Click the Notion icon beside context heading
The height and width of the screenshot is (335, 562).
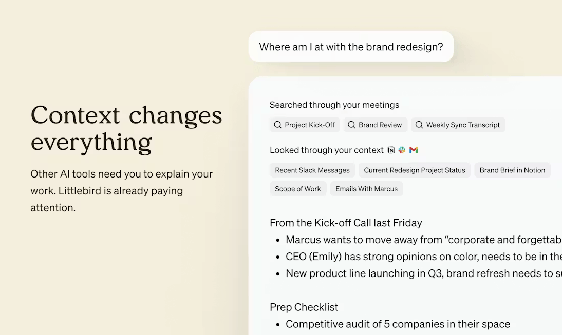click(391, 150)
